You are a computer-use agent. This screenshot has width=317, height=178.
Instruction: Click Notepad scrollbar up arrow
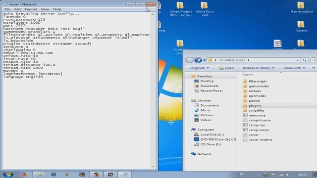[153, 14]
